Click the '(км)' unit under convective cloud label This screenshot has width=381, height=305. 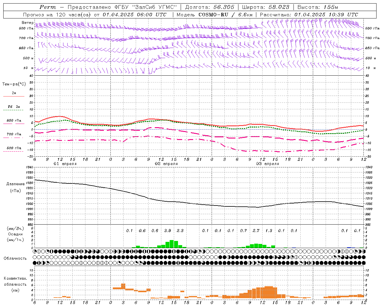[x=15, y=290]
